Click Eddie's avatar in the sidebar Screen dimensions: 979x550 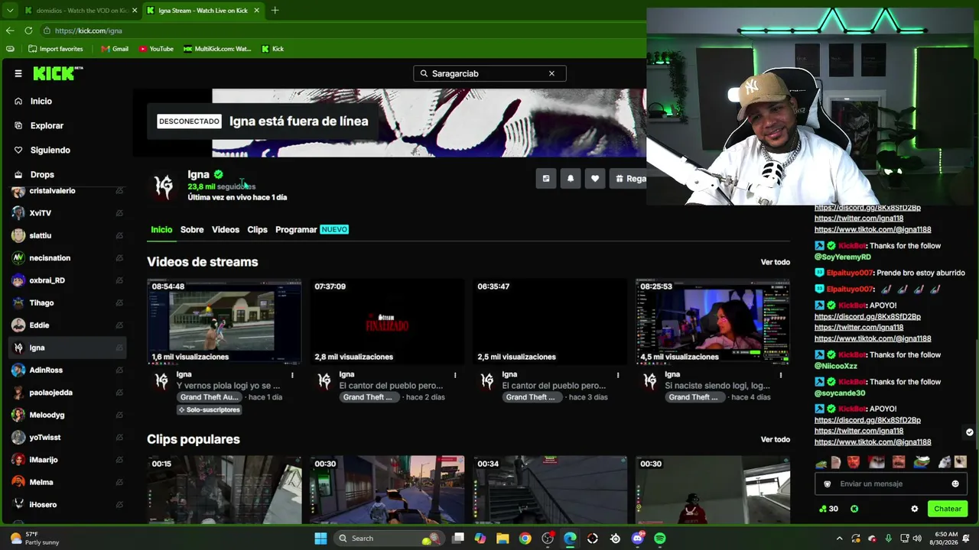click(18, 325)
